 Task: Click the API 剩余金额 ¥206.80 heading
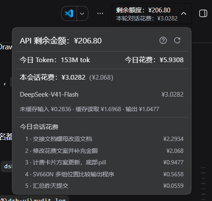pyautogui.click(x=61, y=41)
